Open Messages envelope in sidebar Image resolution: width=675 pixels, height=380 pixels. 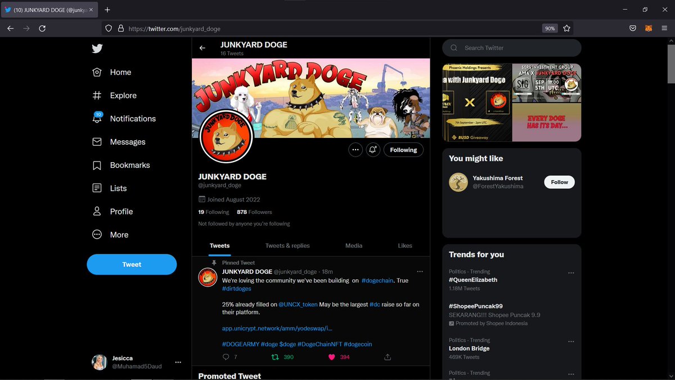click(x=119, y=142)
